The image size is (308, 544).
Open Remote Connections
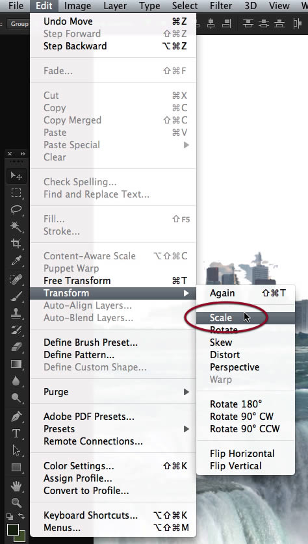pyautogui.click(x=113, y=441)
